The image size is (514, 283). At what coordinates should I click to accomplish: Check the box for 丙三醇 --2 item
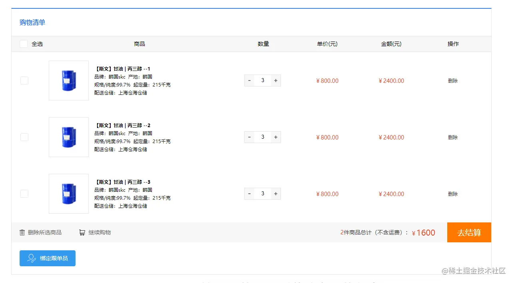(24, 137)
